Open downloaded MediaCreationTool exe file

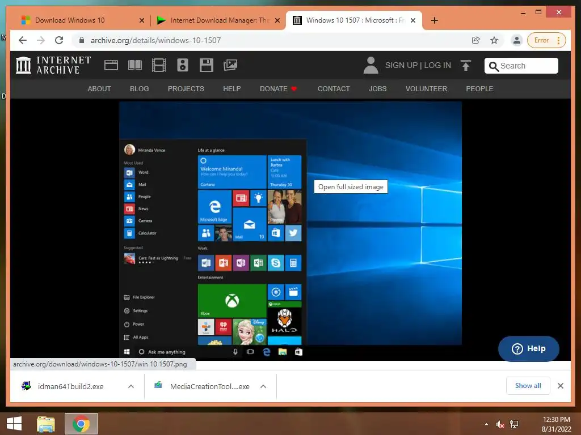click(202, 386)
